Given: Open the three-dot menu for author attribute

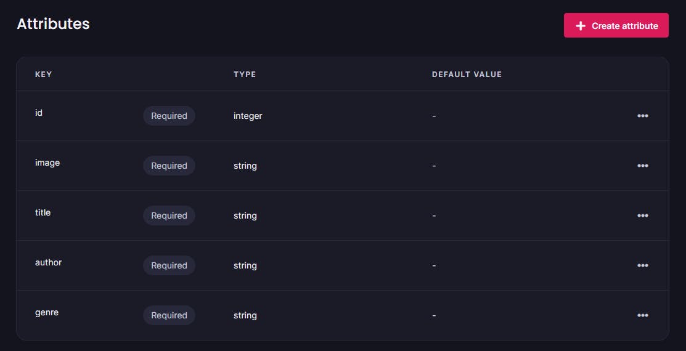Looking at the screenshot, I should (642, 265).
